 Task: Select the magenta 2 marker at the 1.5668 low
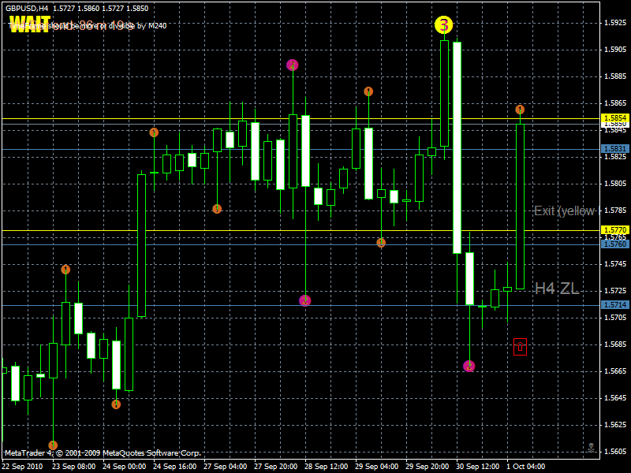(469, 366)
